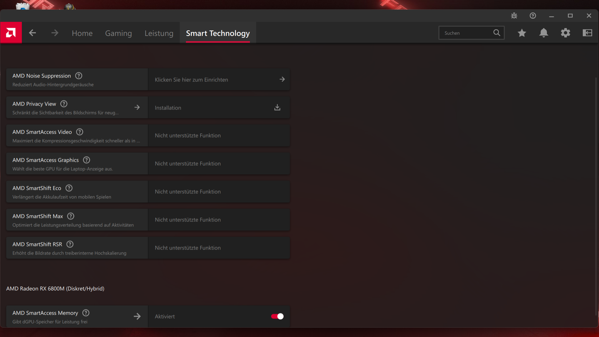Open the bug report icon

514,16
